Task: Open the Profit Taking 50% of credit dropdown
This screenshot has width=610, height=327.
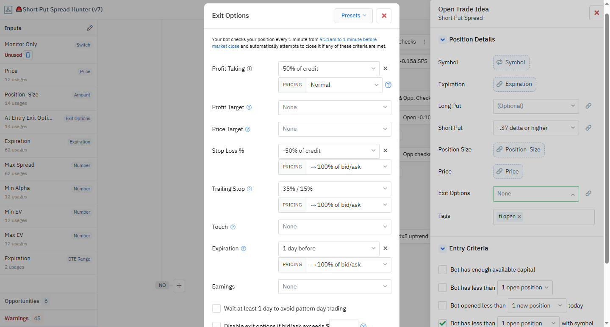Action: (329, 69)
